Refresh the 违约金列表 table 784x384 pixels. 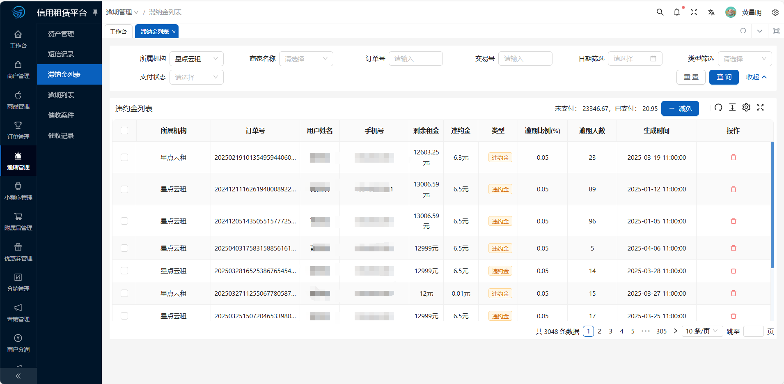718,108
